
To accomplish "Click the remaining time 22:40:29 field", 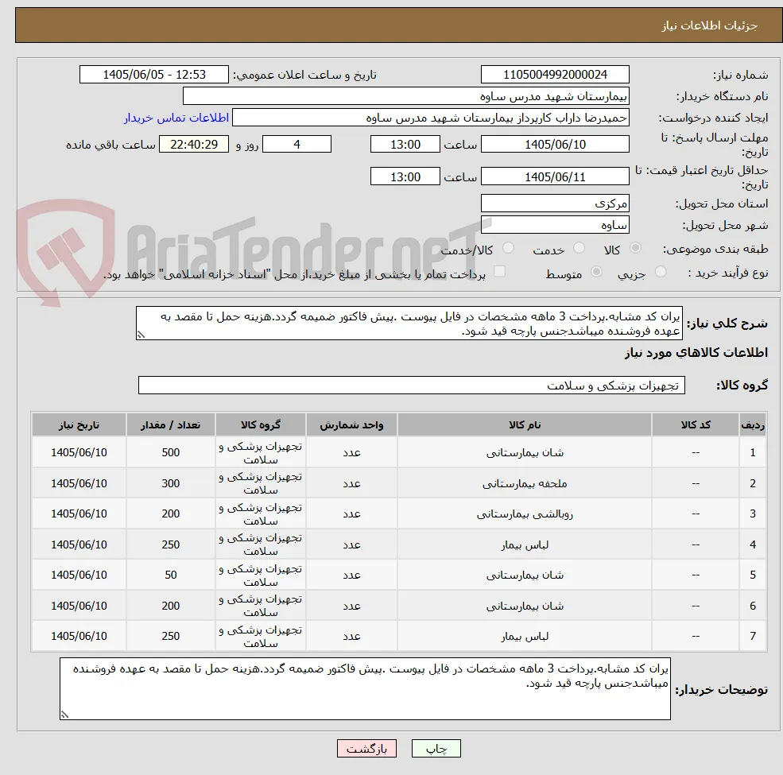I will click(x=194, y=145).
